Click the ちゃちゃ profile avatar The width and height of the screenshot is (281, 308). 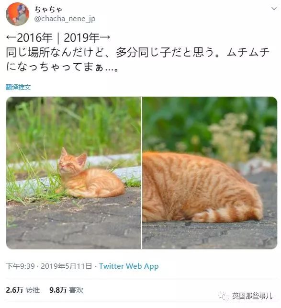18,14
